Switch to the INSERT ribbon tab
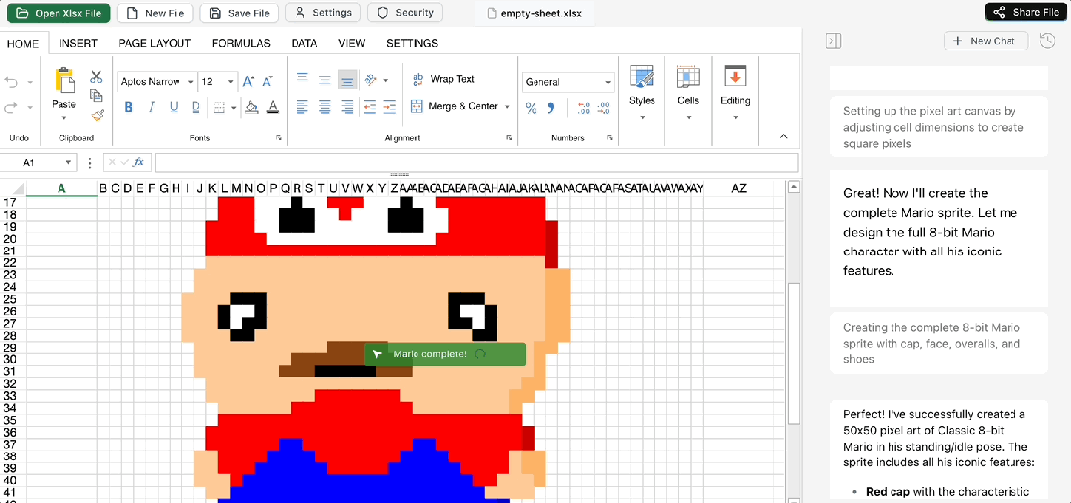 pyautogui.click(x=78, y=43)
